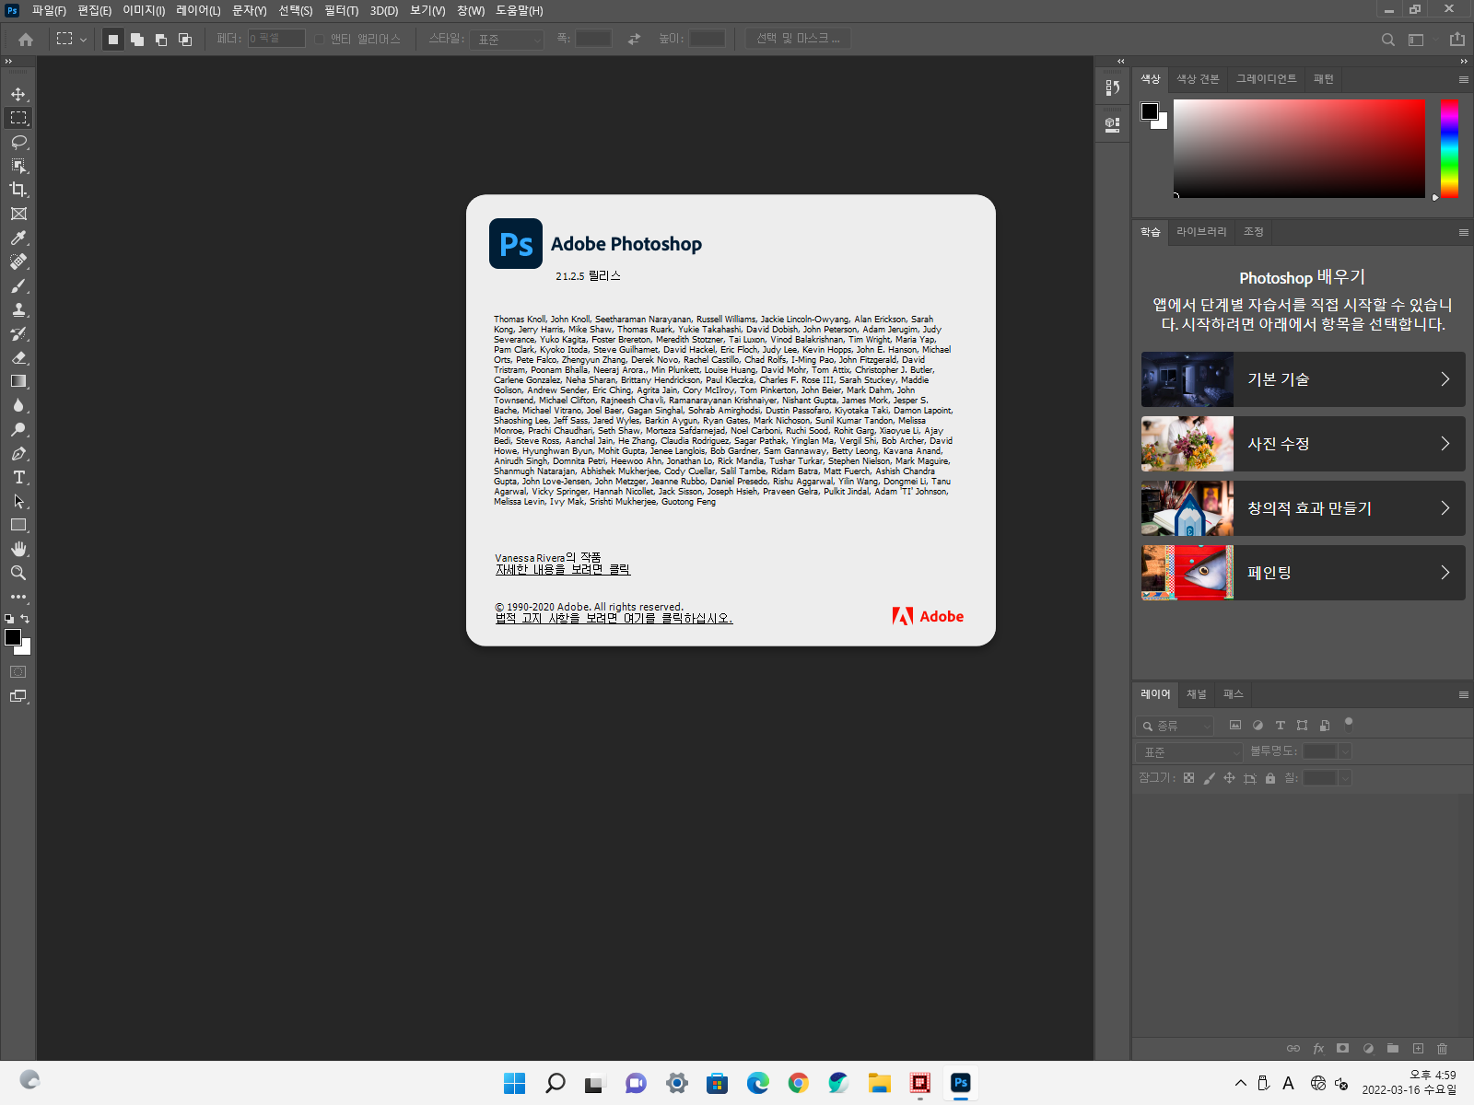Select the Eyedropper tool
Image resolution: width=1474 pixels, height=1105 pixels.
[18, 238]
